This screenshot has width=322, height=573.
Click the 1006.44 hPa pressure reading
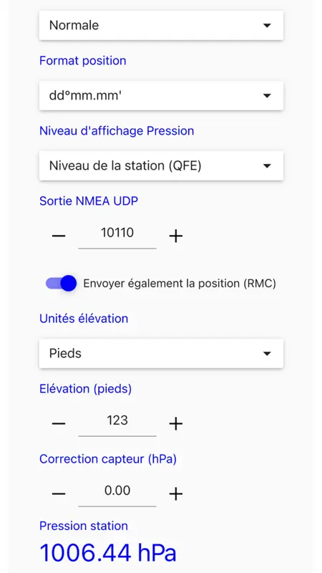tap(108, 553)
